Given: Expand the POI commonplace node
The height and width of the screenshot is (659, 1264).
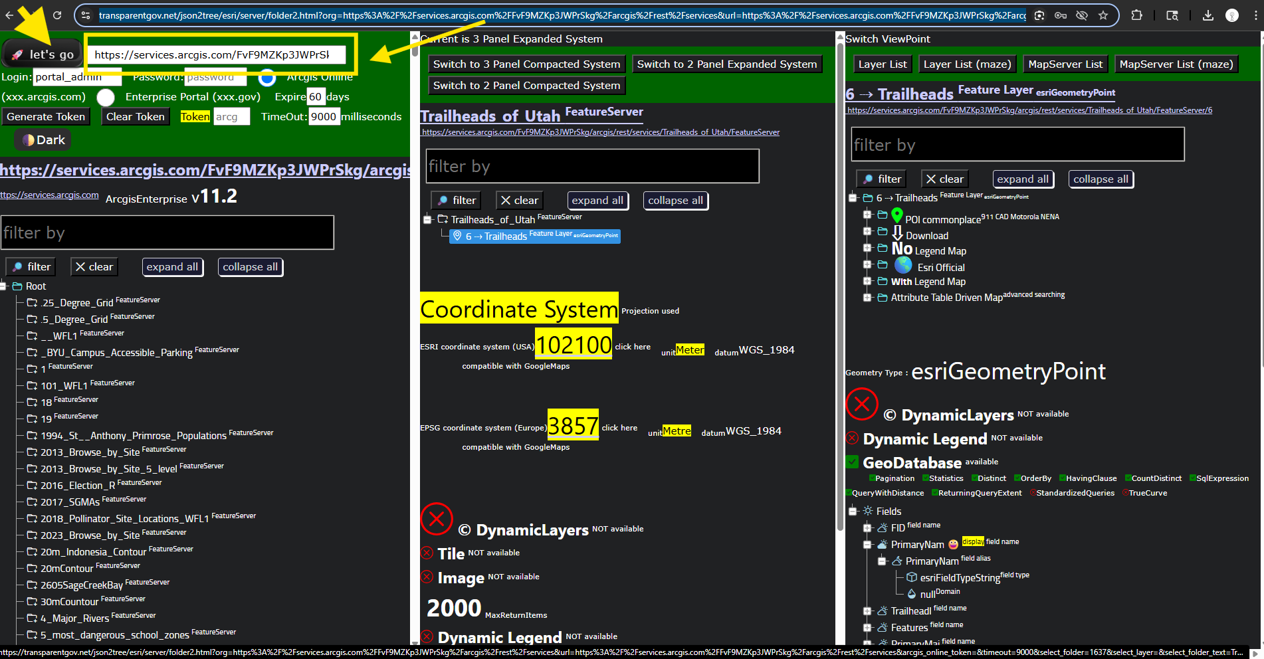Looking at the screenshot, I should coord(867,215).
